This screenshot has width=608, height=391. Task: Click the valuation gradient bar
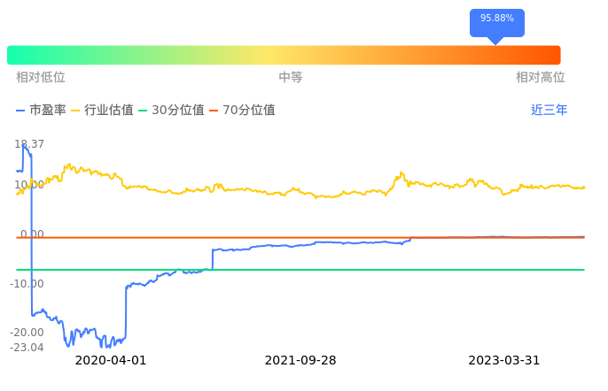tap(284, 55)
